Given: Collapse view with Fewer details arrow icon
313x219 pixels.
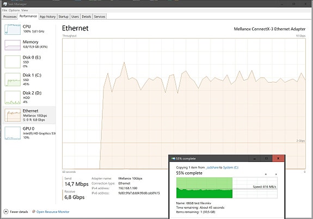Looking at the screenshot, I should pyautogui.click(x=6, y=211).
